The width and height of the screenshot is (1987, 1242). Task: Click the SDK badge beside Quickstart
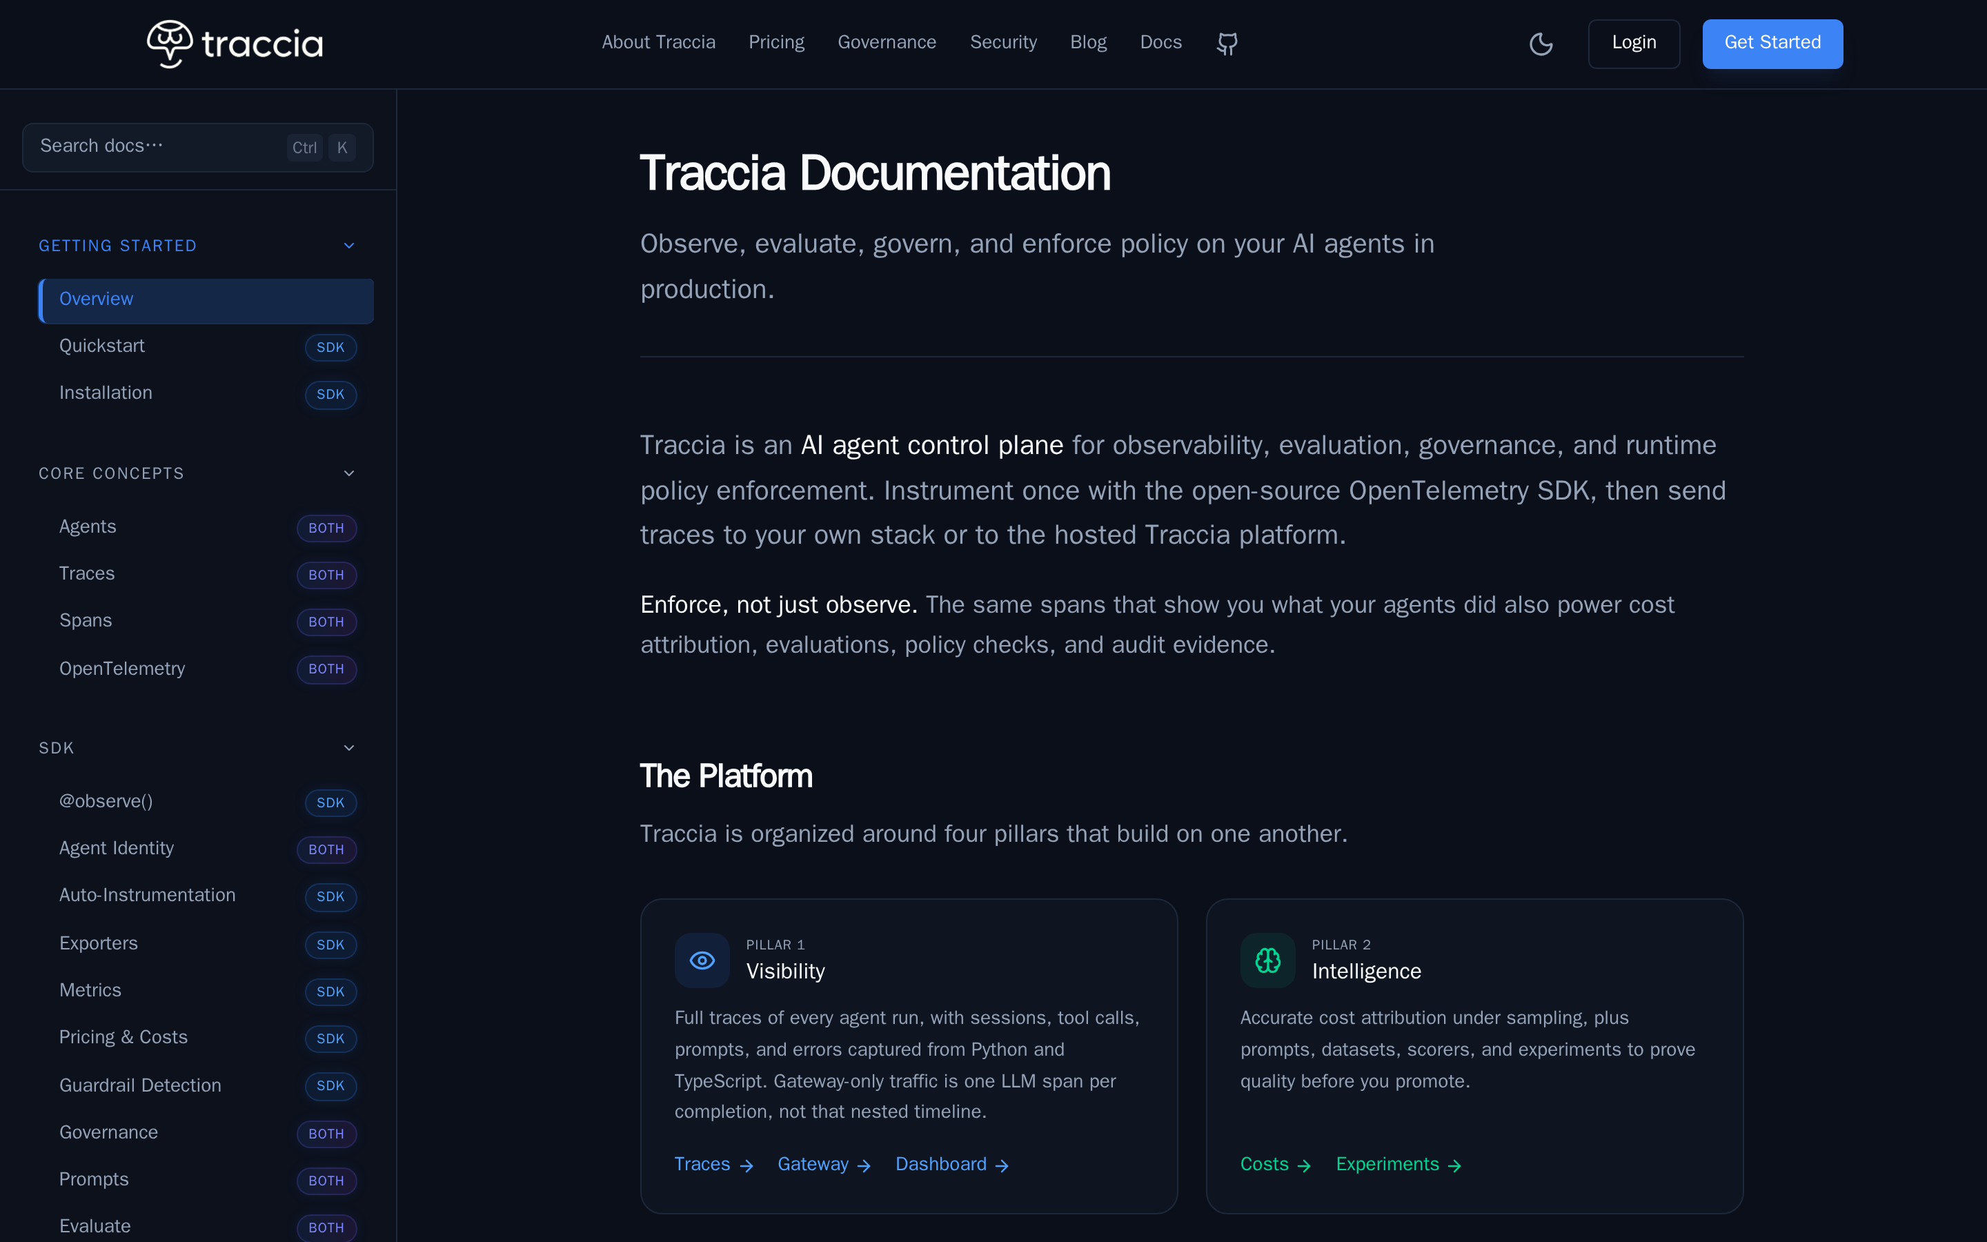click(x=331, y=348)
